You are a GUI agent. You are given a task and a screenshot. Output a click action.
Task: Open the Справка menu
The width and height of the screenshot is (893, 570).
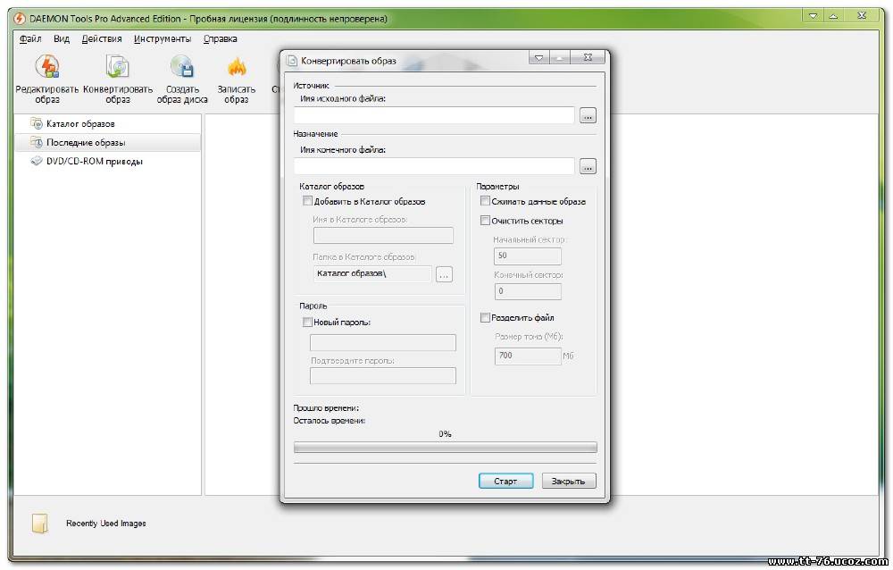[220, 38]
